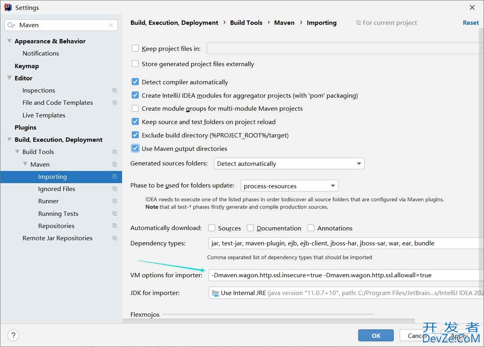The image size is (484, 347).
Task: Uncheck Detect compiler automatically
Action: [135, 82]
